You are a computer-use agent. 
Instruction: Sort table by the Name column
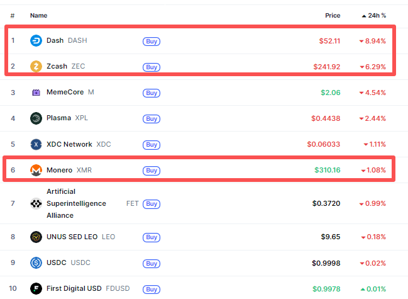click(38, 15)
